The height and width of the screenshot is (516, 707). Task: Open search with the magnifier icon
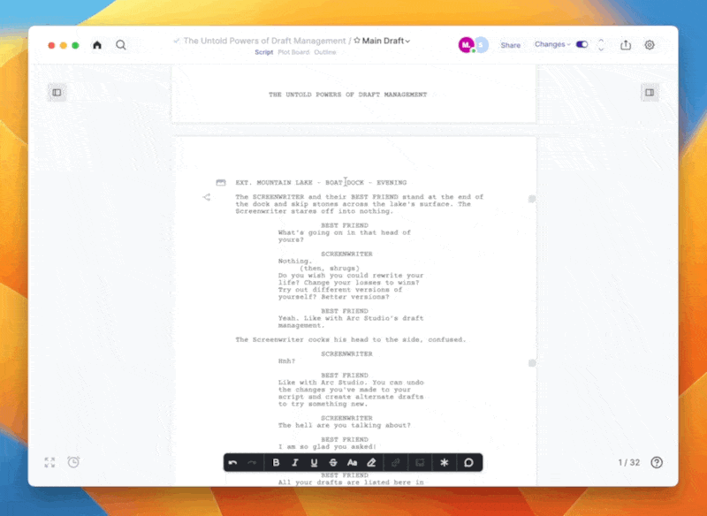[x=121, y=45]
